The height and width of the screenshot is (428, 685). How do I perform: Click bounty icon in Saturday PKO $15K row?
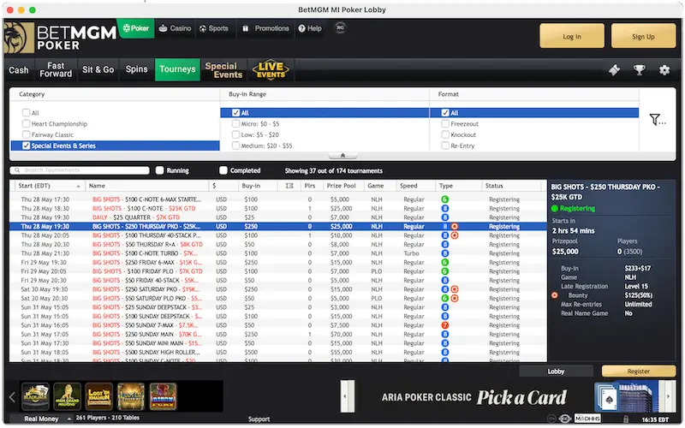tap(455, 289)
